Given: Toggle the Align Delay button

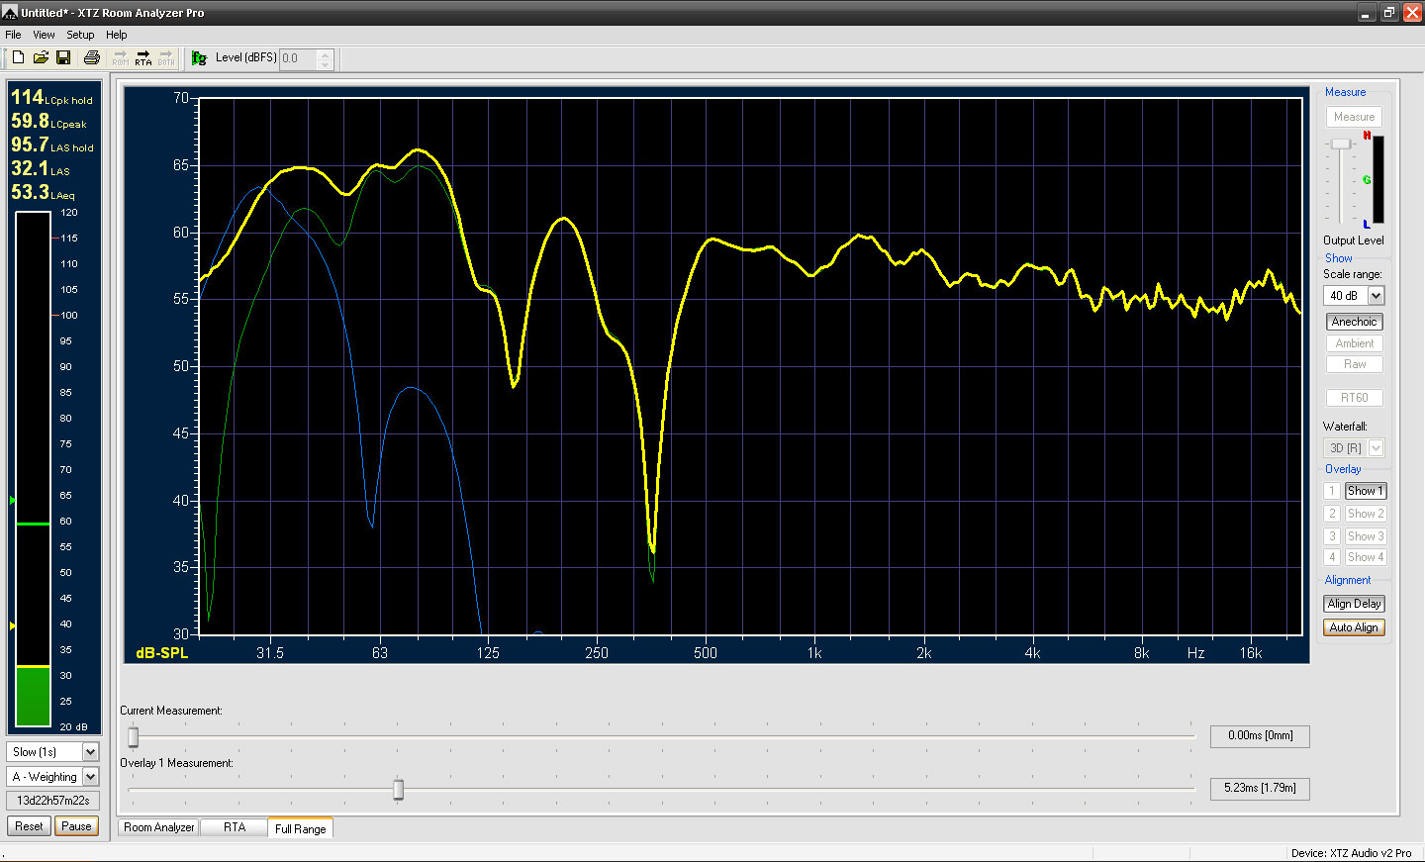Looking at the screenshot, I should coord(1354,604).
